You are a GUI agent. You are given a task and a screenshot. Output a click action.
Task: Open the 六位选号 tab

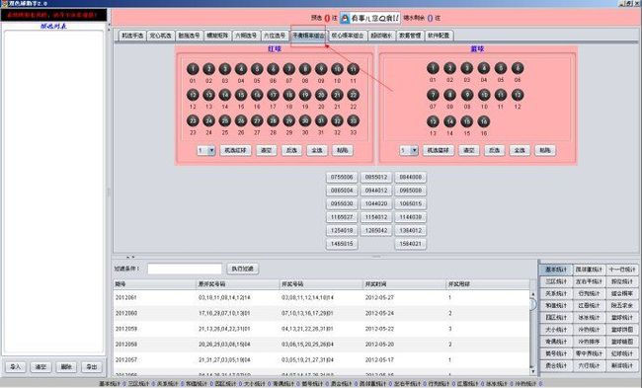click(275, 36)
